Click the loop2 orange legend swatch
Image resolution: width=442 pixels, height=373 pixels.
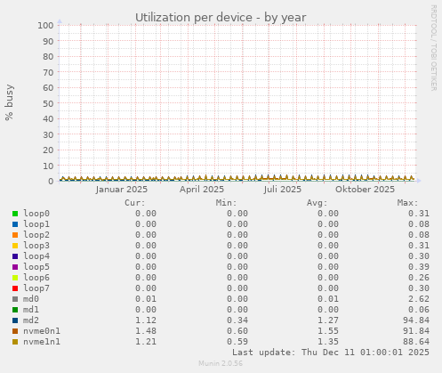tap(15, 235)
